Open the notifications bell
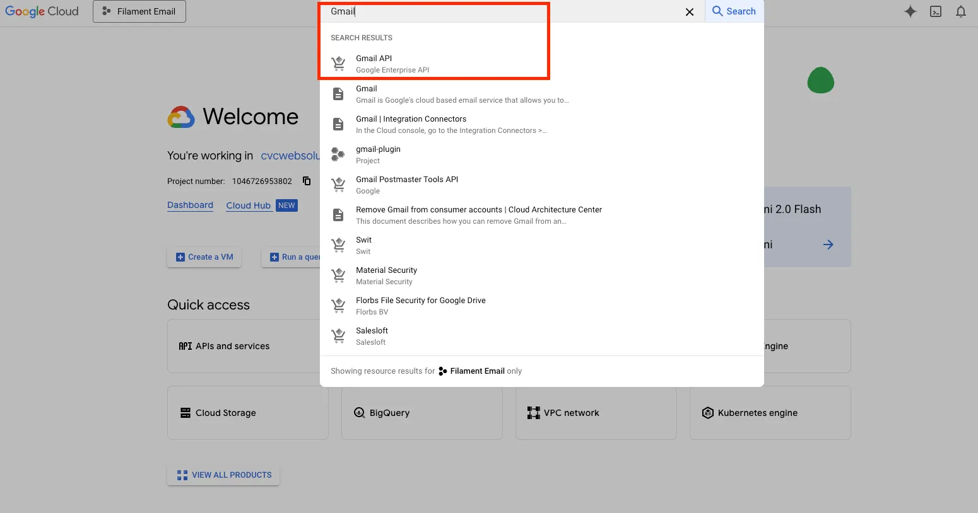Image resolution: width=978 pixels, height=513 pixels. point(961,11)
